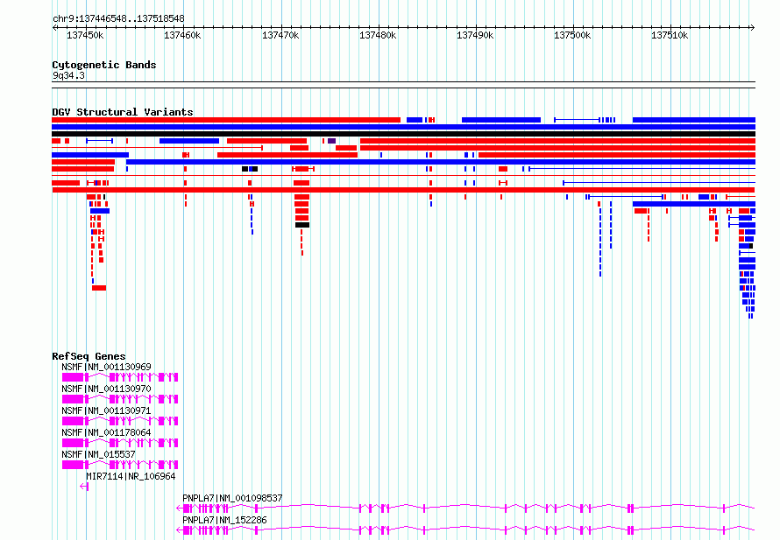Open the NSMF|NM_001178064 transcript label
The width and height of the screenshot is (780, 540).
[106, 432]
